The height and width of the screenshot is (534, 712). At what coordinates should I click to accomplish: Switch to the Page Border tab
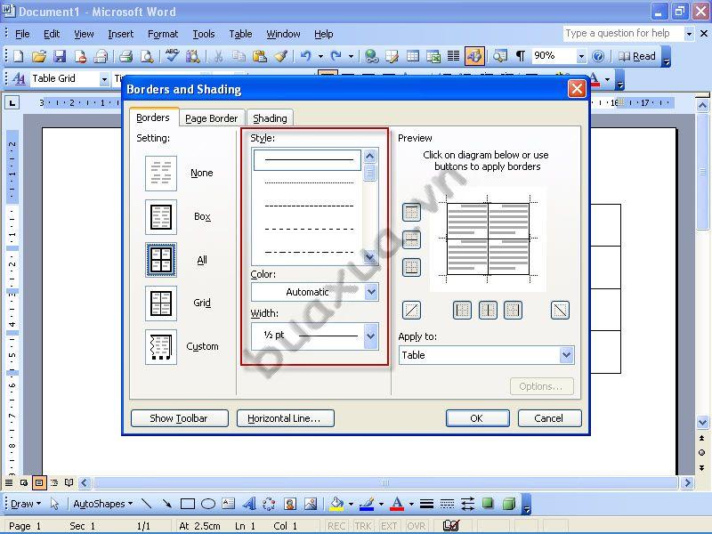(212, 118)
